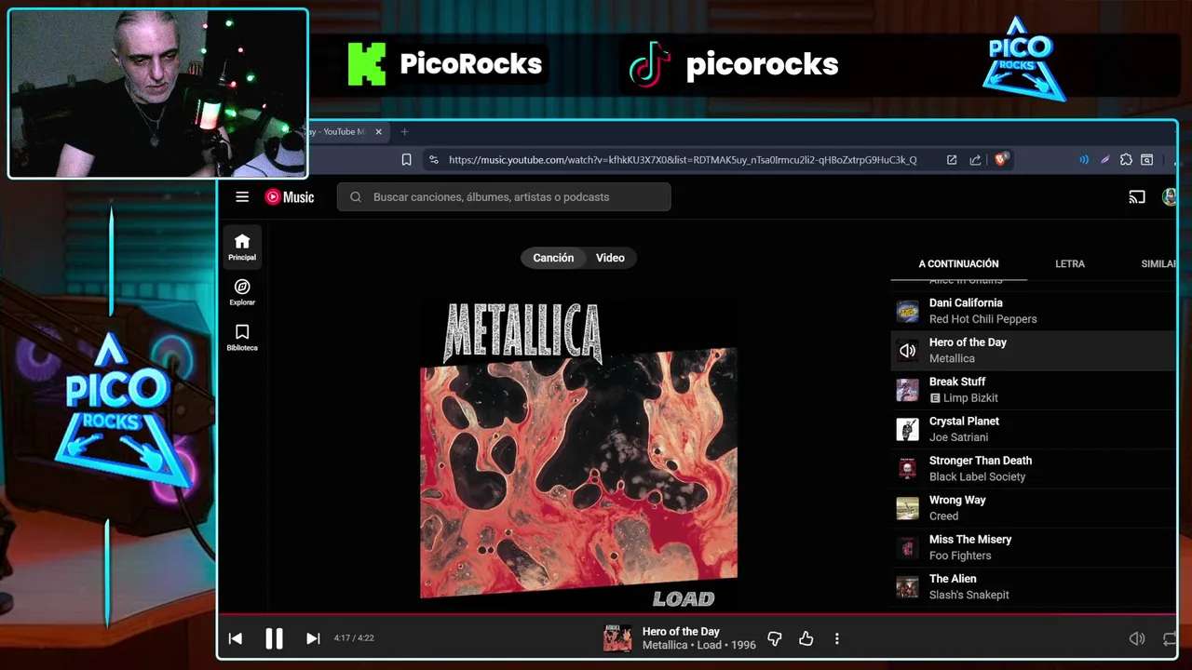Image resolution: width=1192 pixels, height=670 pixels.
Task: Open Brave Shields lion icon
Action: 1001,159
